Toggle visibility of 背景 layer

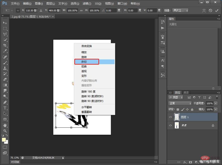coord(170,125)
